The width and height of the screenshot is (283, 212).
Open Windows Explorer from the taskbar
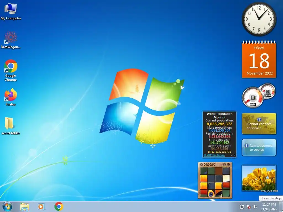[x=25, y=207]
